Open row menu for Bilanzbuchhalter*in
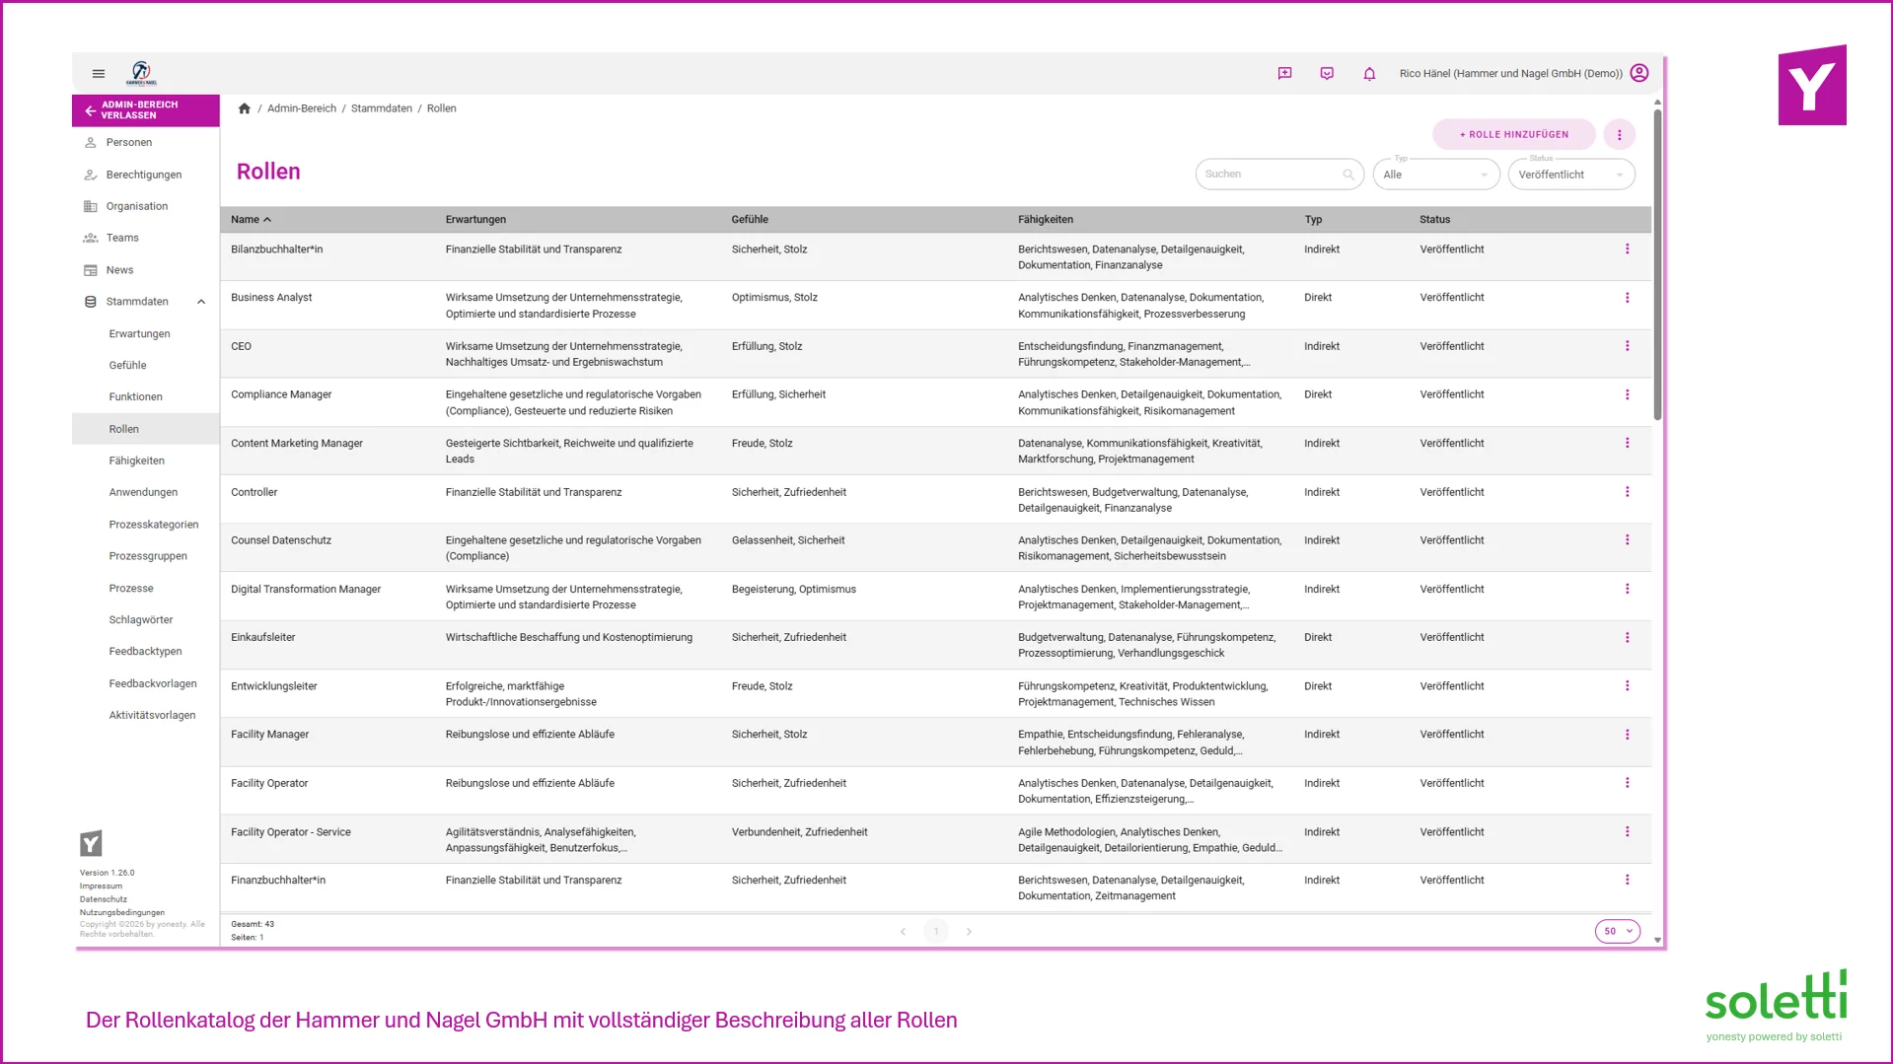1893x1064 pixels. (x=1627, y=249)
